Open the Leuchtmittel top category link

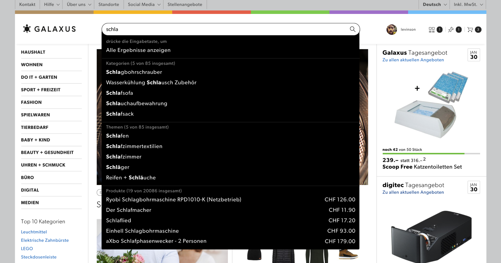34,232
